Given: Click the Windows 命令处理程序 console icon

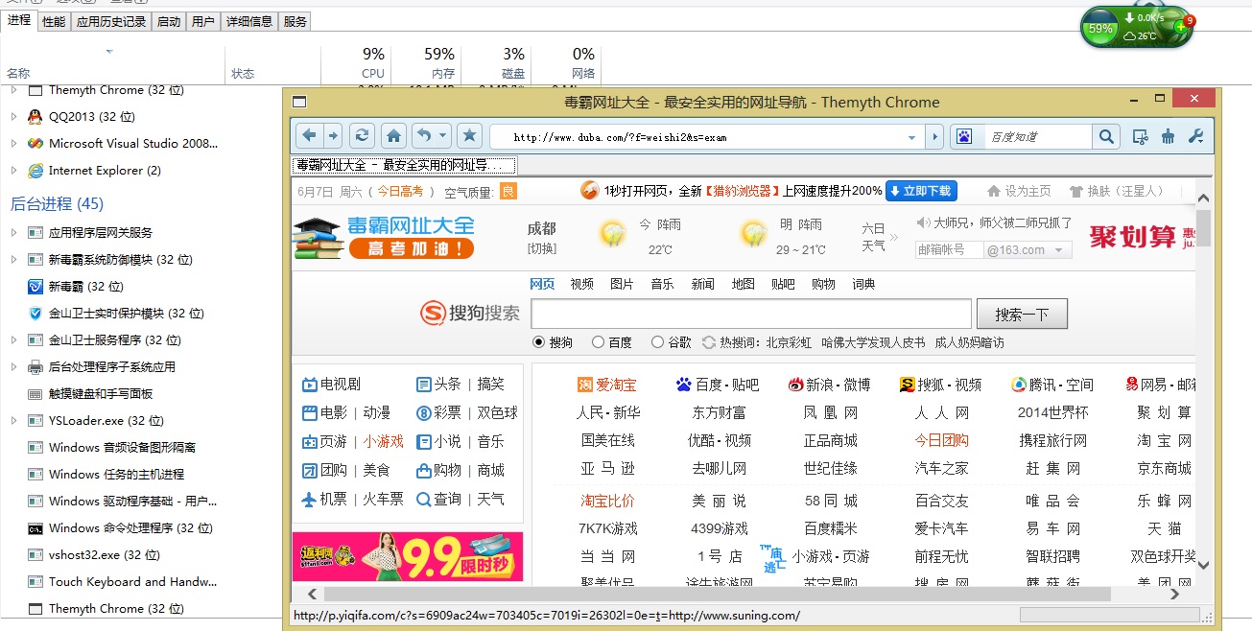Looking at the screenshot, I should 35,528.
